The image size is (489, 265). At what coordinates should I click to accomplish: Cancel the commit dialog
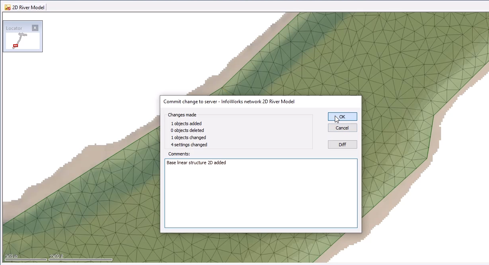(x=342, y=128)
